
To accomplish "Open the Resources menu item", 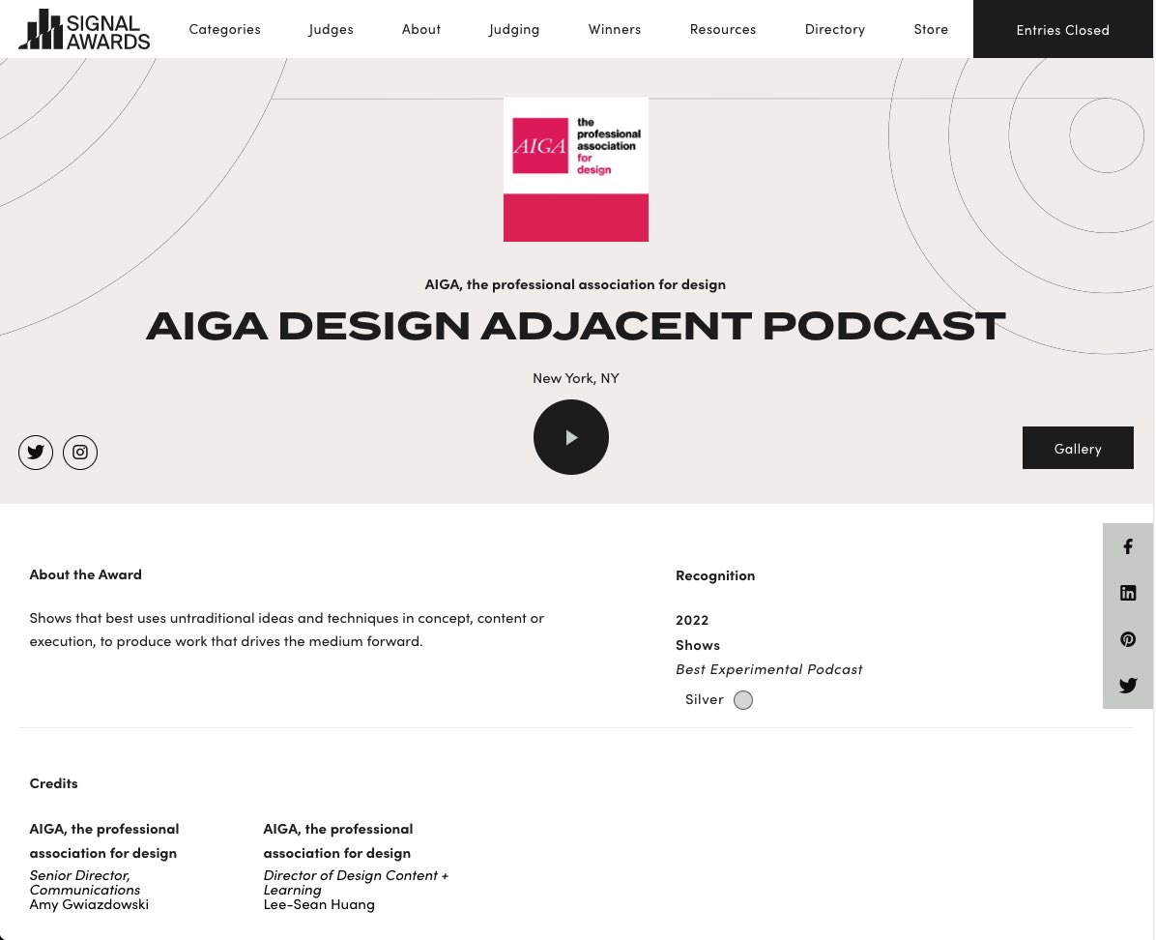I will pos(723,30).
